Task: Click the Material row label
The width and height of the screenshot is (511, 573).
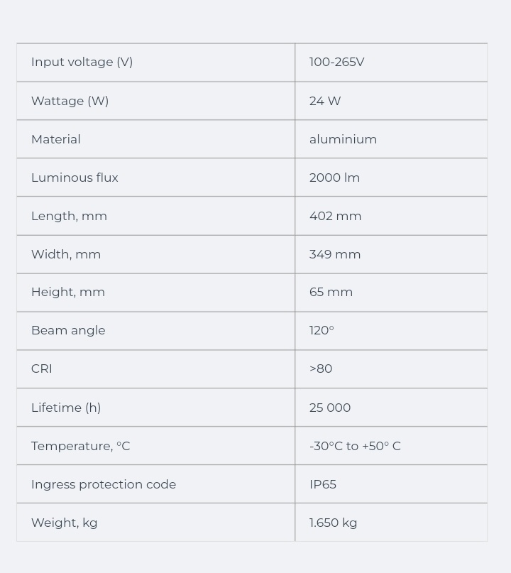Action: [x=56, y=139]
